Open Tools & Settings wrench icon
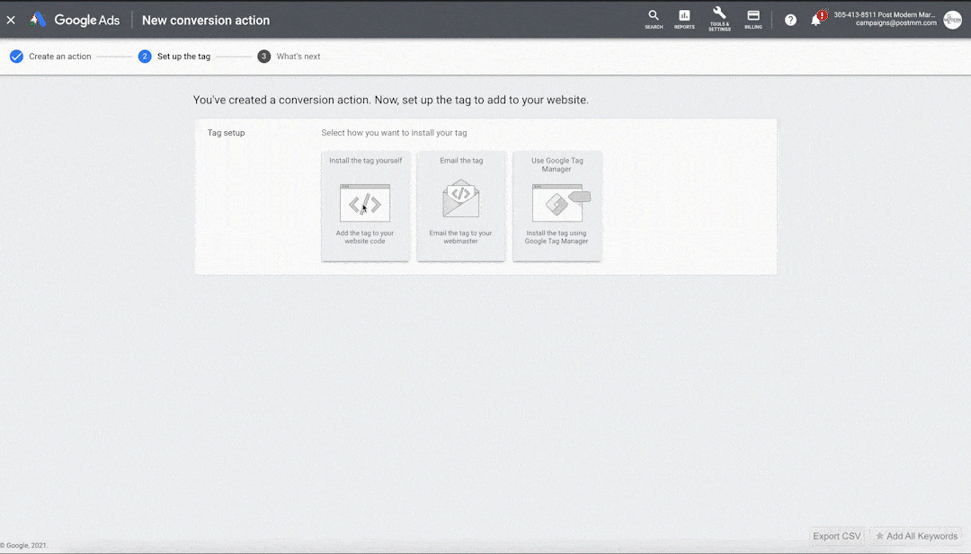The height and width of the screenshot is (554, 971). 719,19
